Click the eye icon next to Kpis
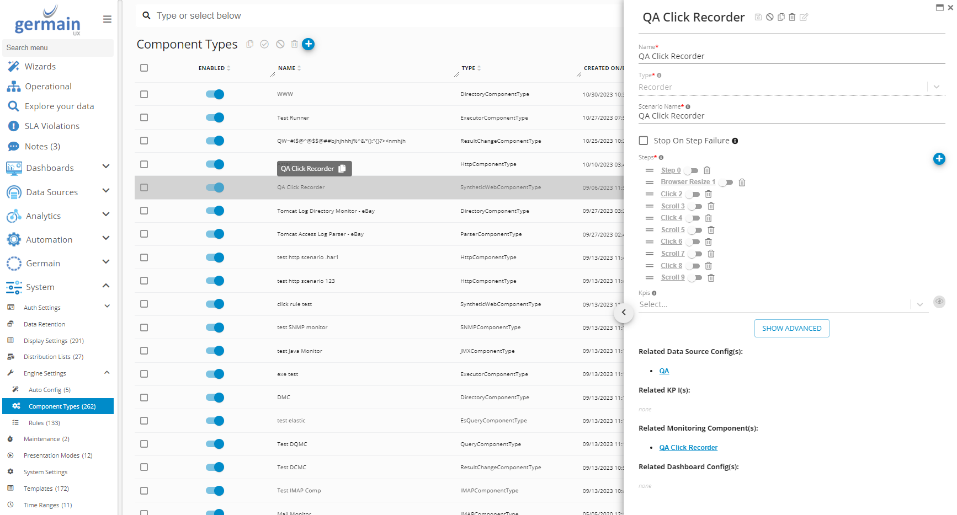 [939, 302]
